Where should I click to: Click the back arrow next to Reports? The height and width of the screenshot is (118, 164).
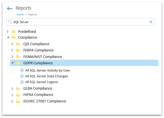pos(10,8)
